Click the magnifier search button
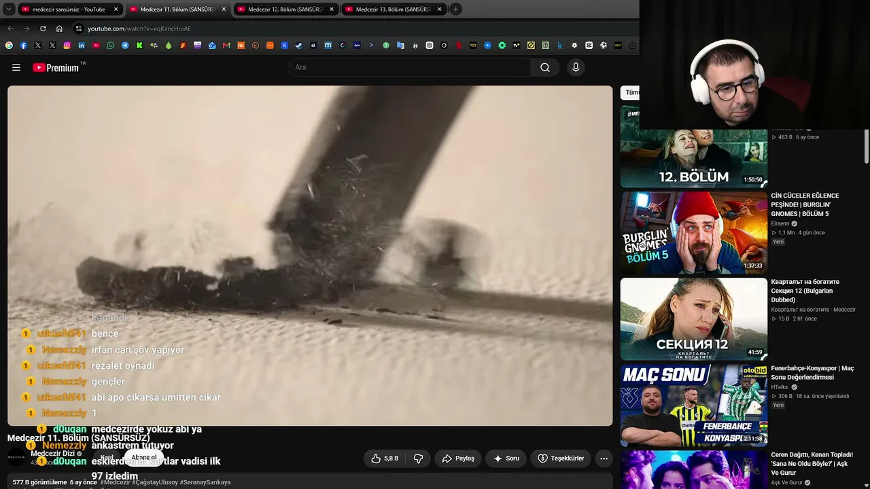This screenshot has height=489, width=870. tap(545, 67)
